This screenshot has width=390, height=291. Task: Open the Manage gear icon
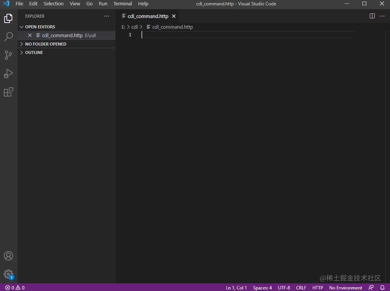point(8,274)
